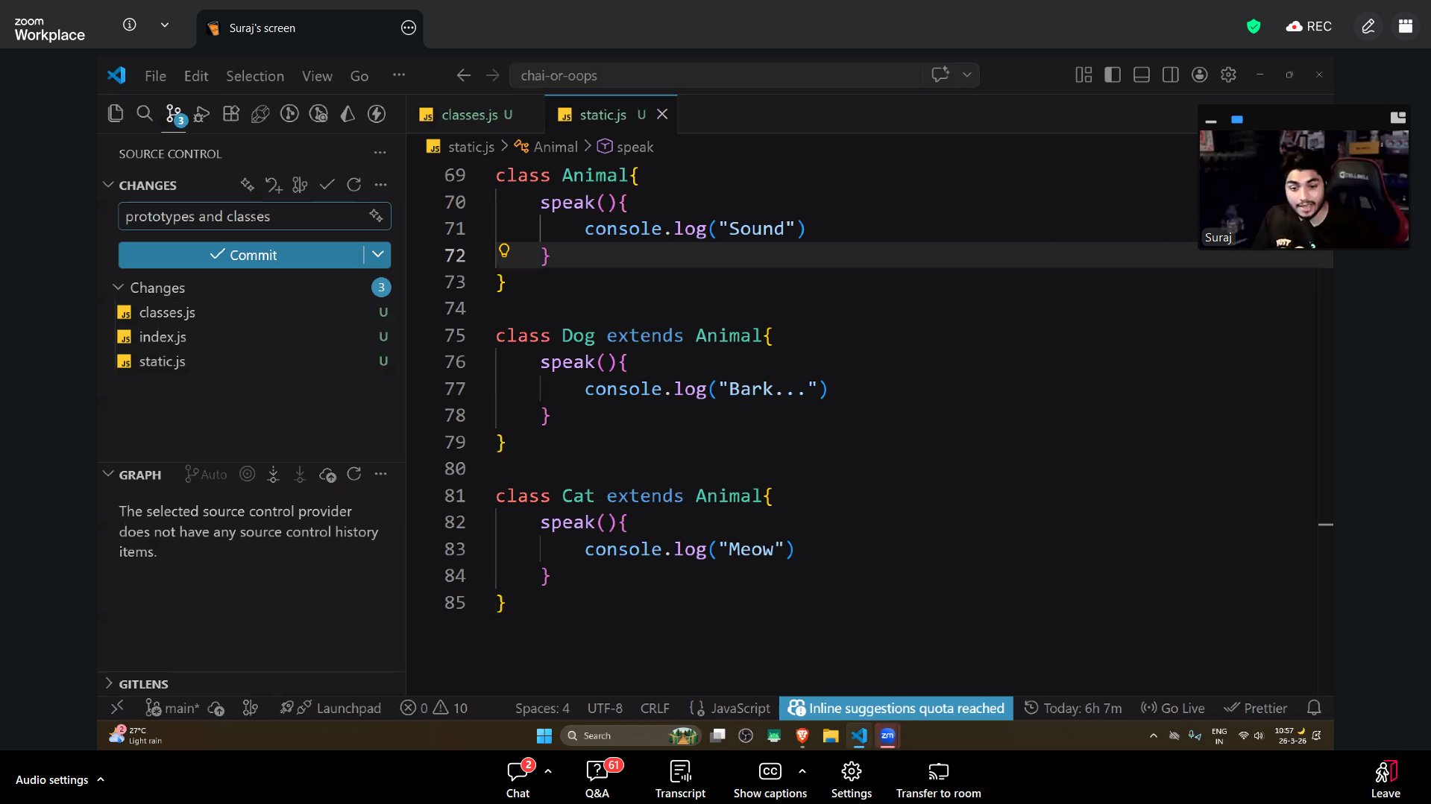The image size is (1431, 804).
Task: Open Zoom annotate pencil icon
Action: pos(1368,27)
